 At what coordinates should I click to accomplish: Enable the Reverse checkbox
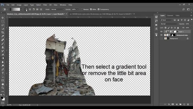point(82,9)
